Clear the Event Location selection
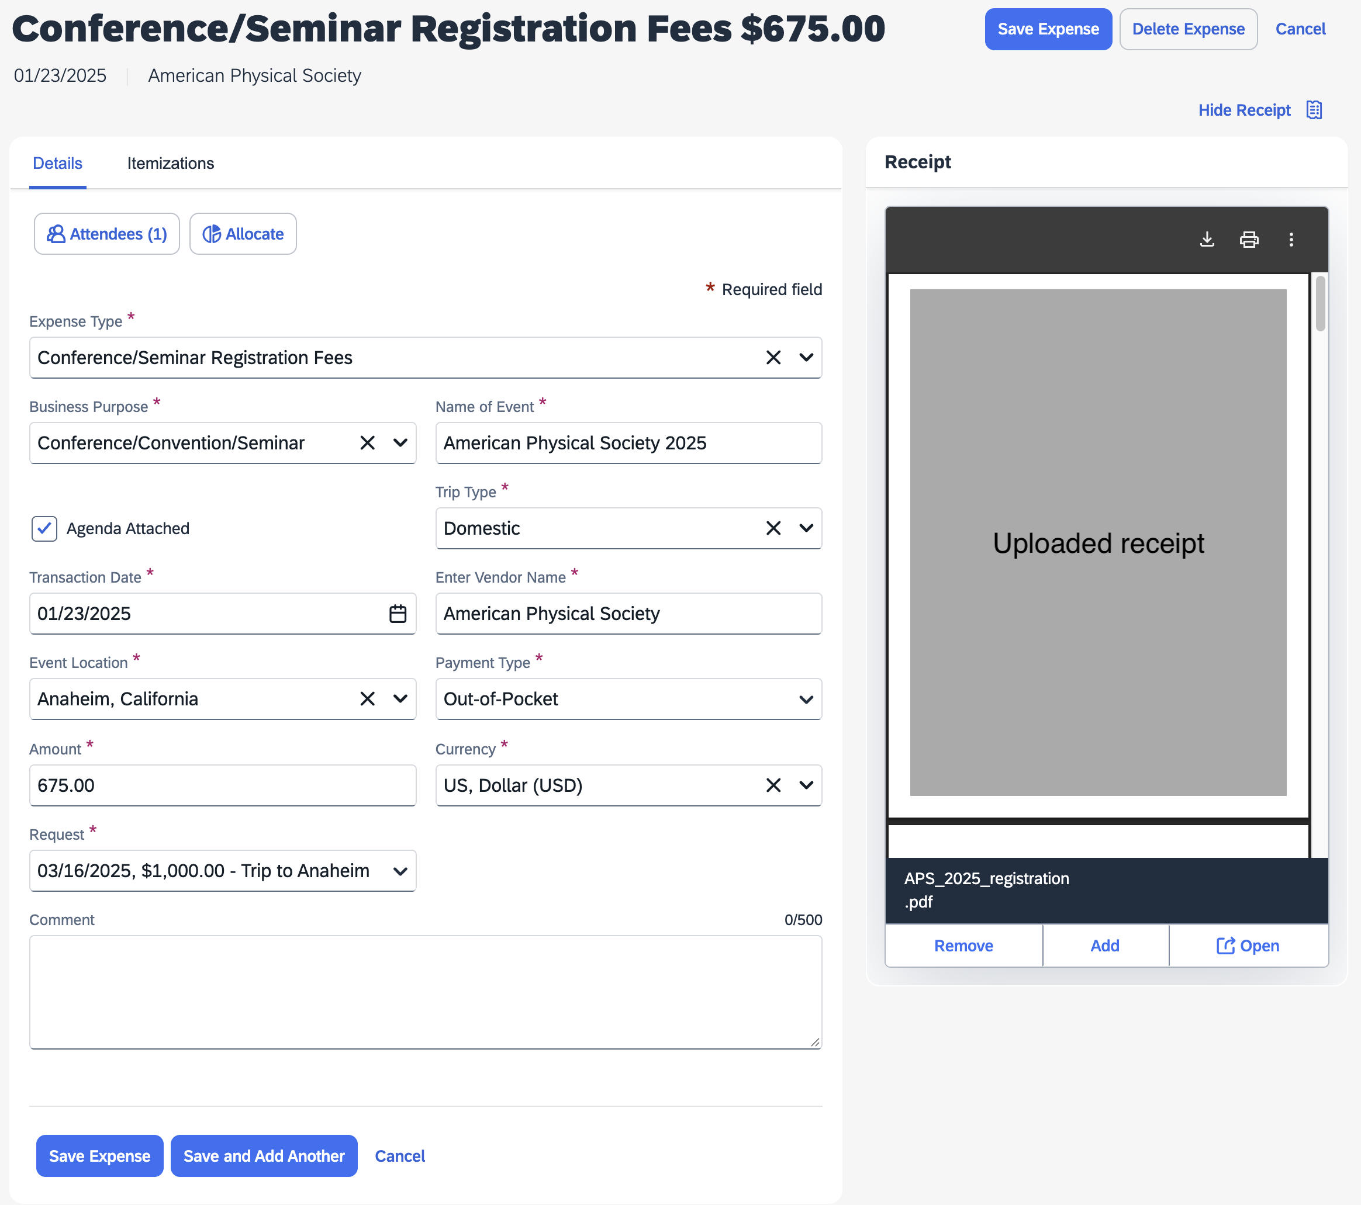This screenshot has height=1205, width=1361. point(367,698)
